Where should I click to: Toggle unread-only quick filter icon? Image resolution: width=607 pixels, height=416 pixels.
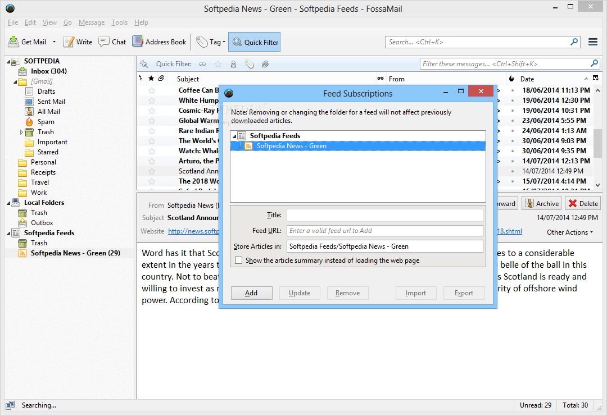[202, 64]
